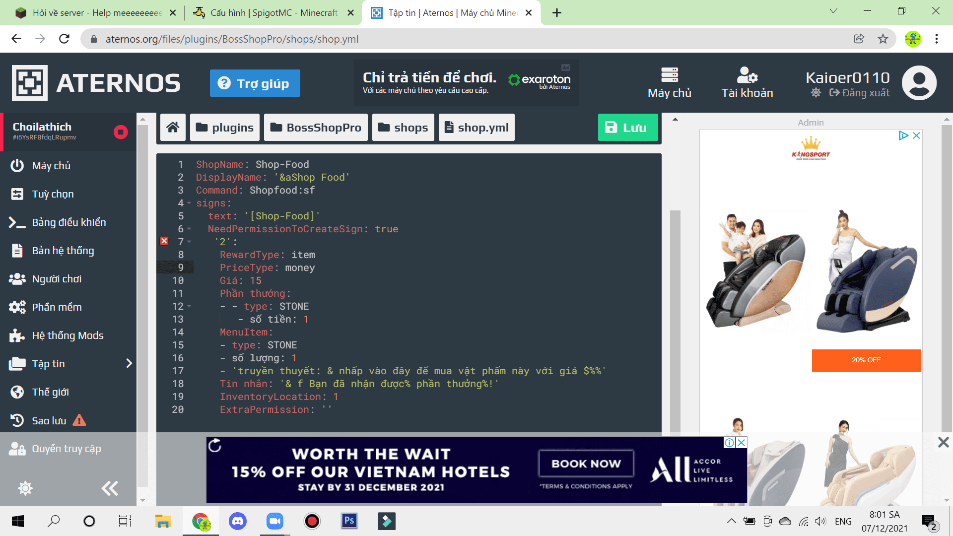This screenshot has height=536, width=953.
Task: Save the file with Lưu button
Action: pos(627,128)
